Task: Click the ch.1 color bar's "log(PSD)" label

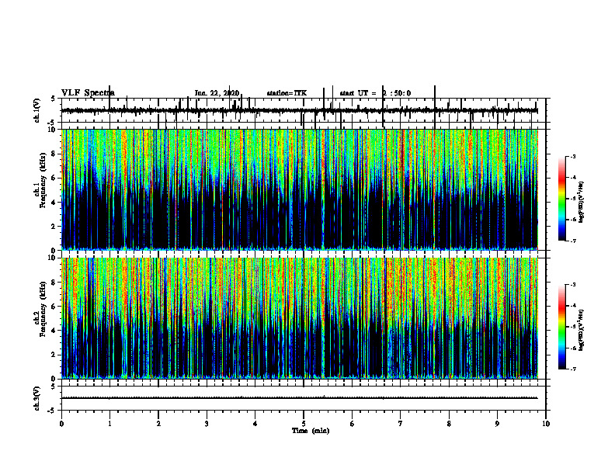Action: click(582, 203)
